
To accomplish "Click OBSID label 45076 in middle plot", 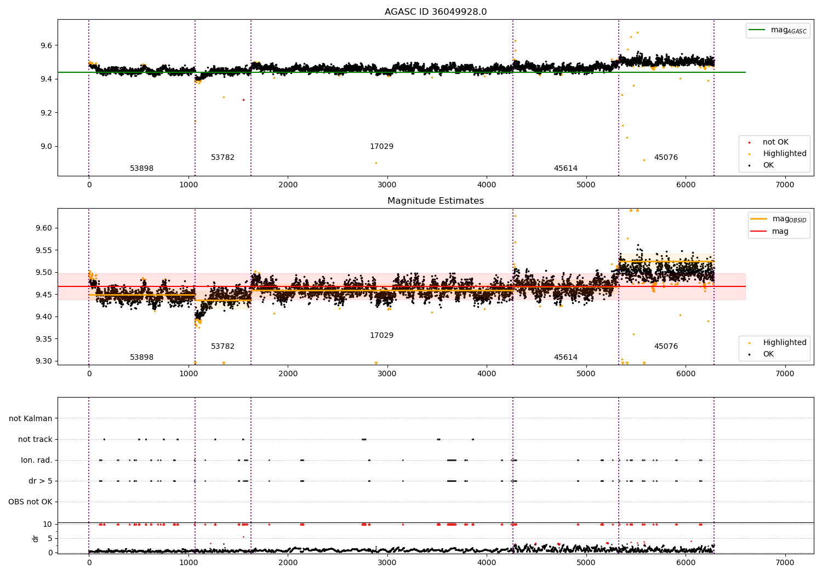I will click(x=666, y=347).
